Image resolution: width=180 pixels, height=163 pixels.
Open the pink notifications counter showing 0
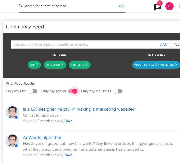pyautogui.click(x=169, y=6)
